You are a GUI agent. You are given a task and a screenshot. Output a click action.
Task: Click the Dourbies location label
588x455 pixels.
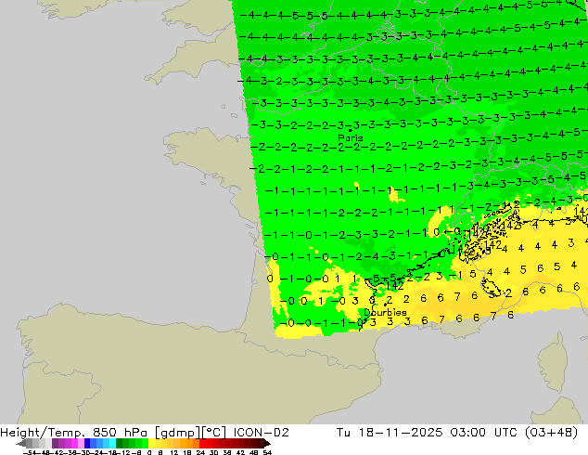point(385,312)
